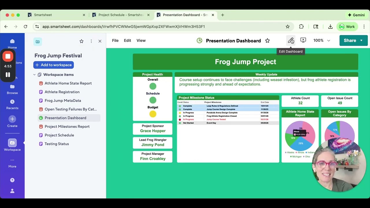
Task: Open browser extensions puzzle icon
Action: coord(301,27)
